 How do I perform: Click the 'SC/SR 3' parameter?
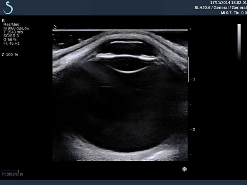tap(11, 36)
